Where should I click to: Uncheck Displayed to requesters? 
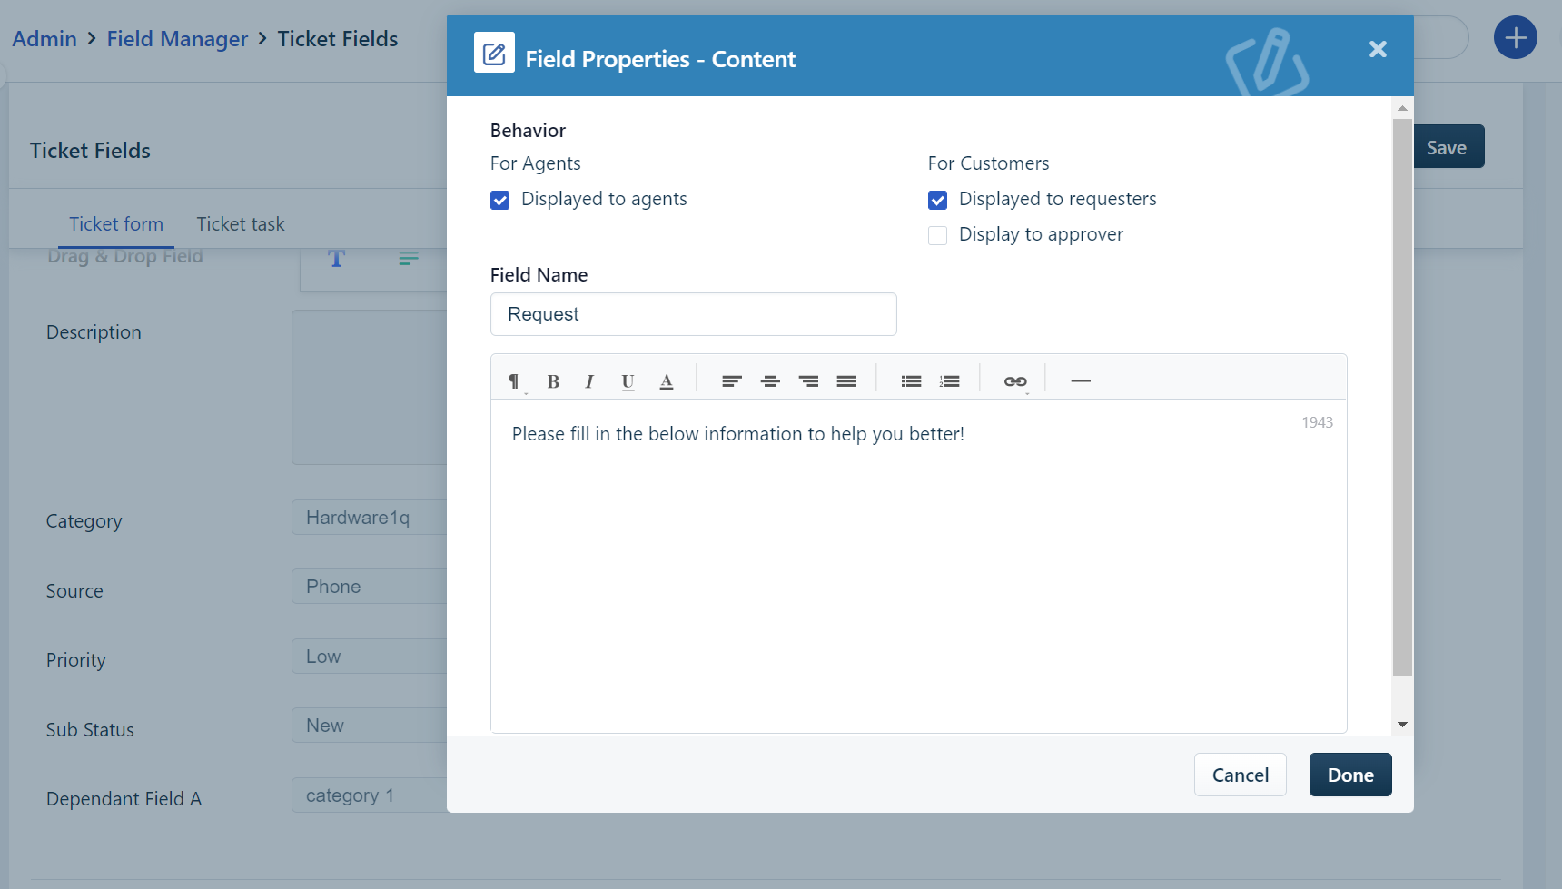tap(938, 200)
